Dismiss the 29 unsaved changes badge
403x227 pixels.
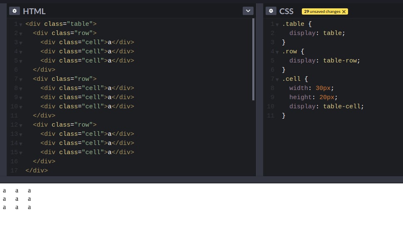(x=344, y=12)
